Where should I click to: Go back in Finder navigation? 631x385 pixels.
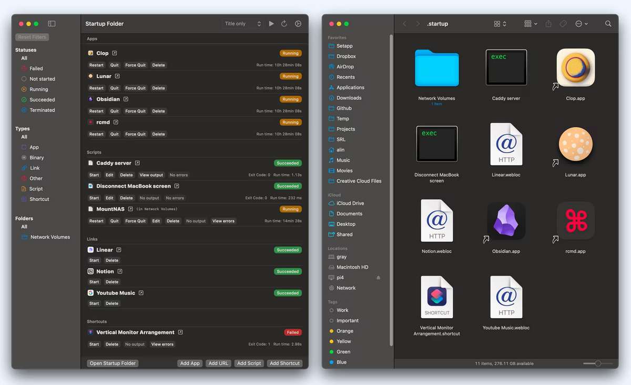click(x=404, y=24)
